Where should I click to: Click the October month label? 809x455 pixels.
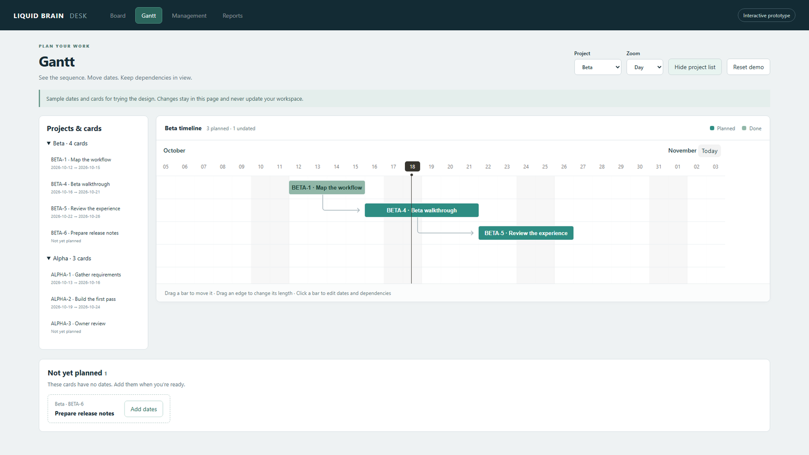[174, 151]
